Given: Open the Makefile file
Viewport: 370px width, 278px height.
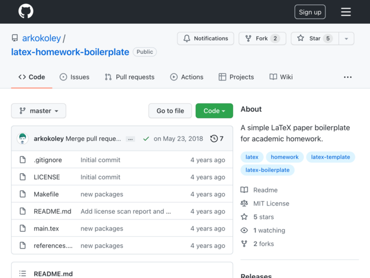Looking at the screenshot, I should pos(46,195).
